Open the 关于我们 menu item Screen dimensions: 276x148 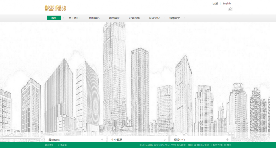coord(74,18)
